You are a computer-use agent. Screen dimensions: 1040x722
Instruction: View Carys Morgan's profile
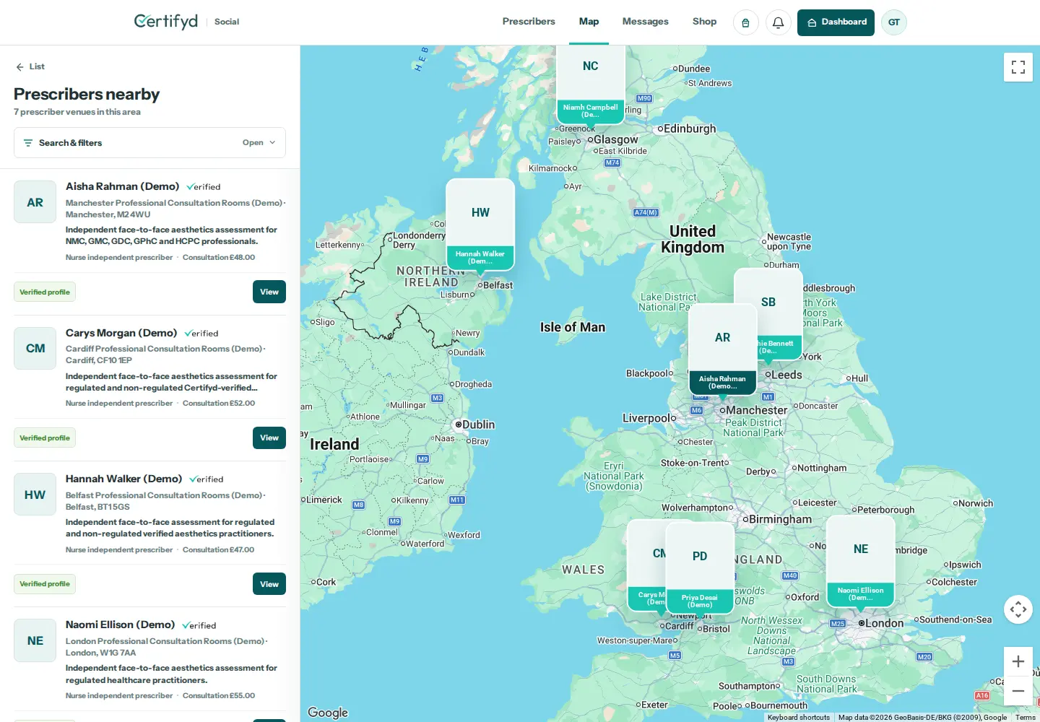click(269, 438)
